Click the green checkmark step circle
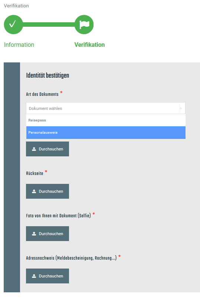Screen dimensions: 200x299 [13, 25]
